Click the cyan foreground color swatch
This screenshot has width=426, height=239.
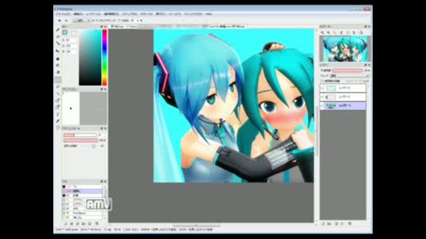coord(65,32)
